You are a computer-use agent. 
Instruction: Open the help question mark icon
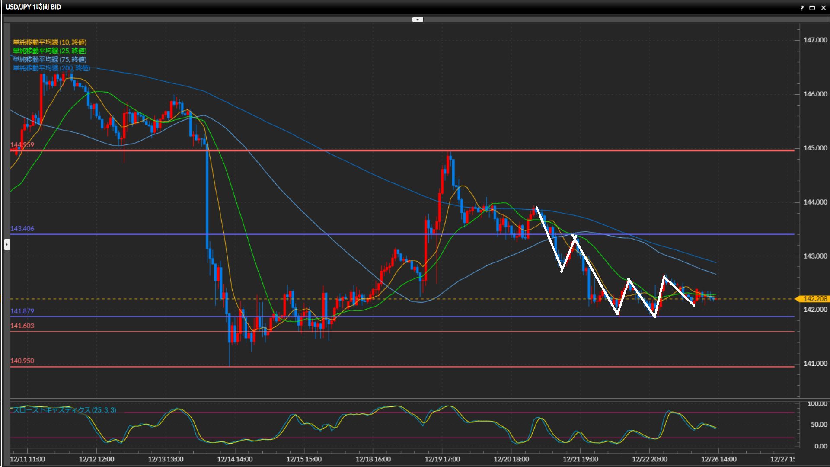click(802, 7)
